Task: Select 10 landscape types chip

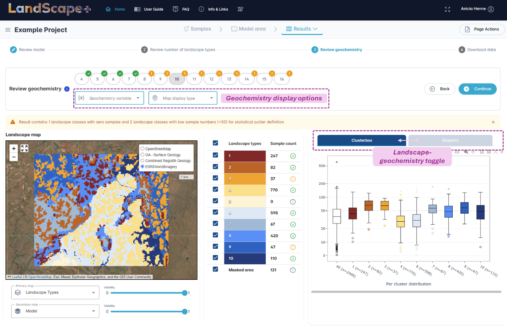Action: [x=177, y=79]
